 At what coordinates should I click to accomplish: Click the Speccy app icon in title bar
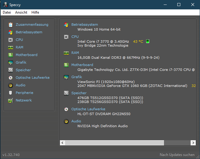[x=5, y=5]
